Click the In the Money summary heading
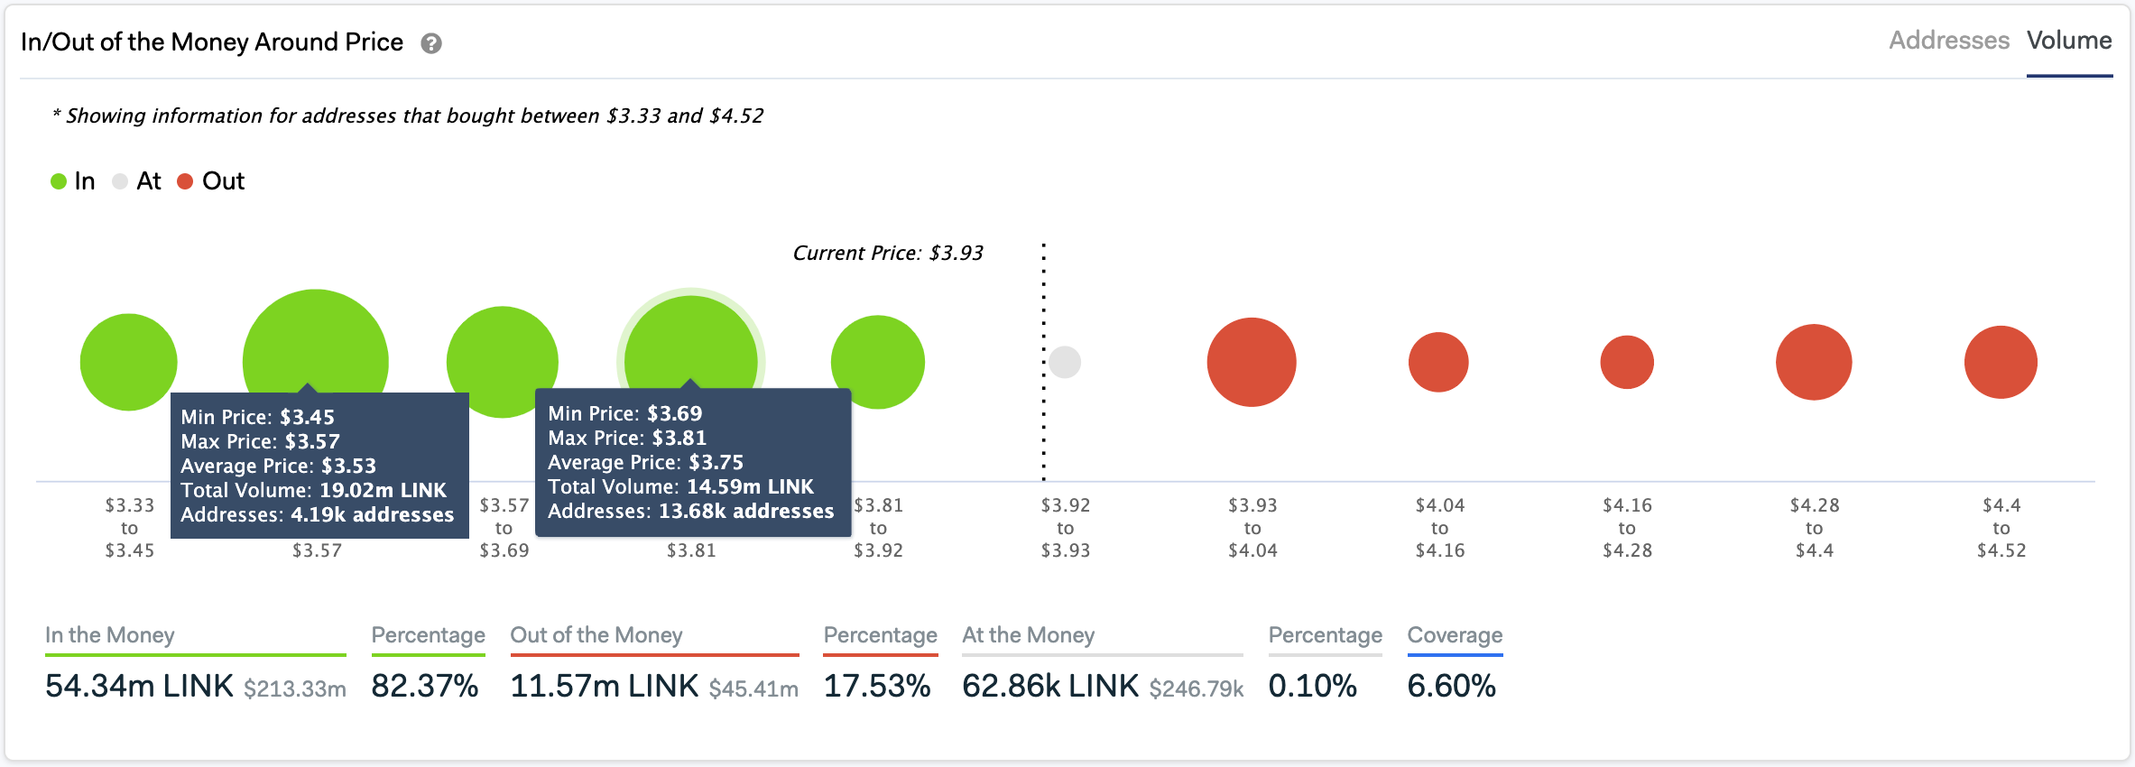This screenshot has width=2135, height=767. (110, 635)
